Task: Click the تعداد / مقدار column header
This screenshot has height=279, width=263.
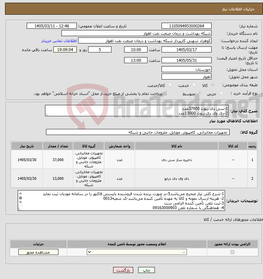Action: (58, 146)
